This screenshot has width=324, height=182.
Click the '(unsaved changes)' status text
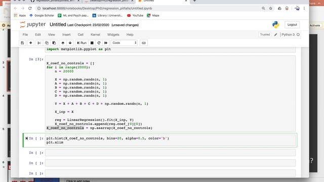click(125, 25)
